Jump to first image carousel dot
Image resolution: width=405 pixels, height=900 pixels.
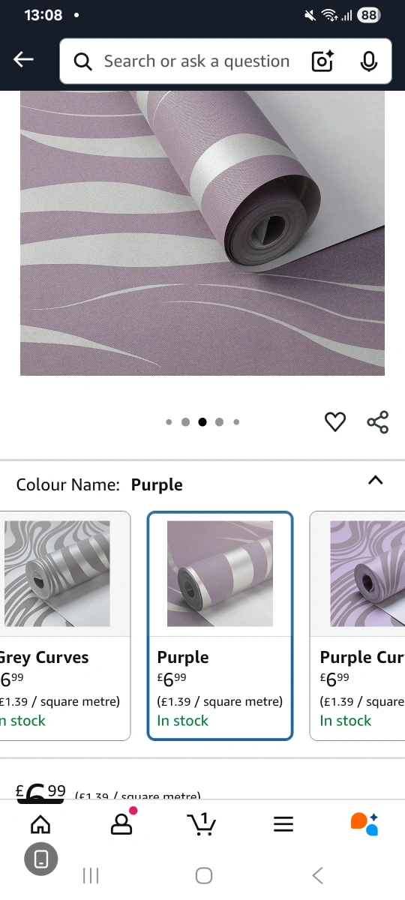pyautogui.click(x=169, y=422)
